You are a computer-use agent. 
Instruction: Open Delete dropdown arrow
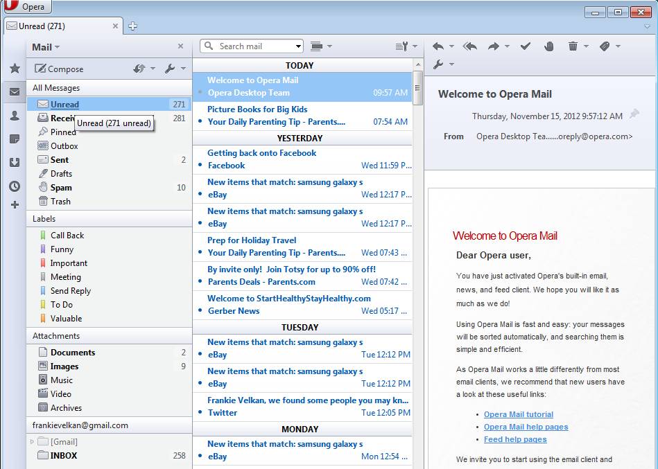coord(587,46)
